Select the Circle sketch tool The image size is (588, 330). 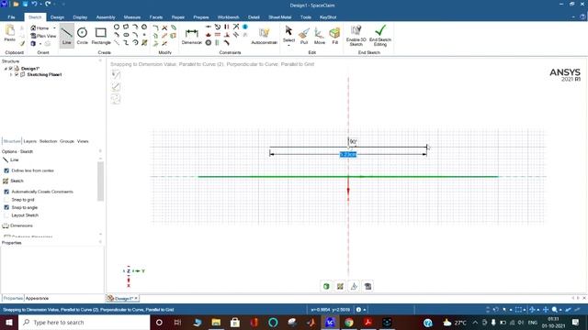(82, 36)
